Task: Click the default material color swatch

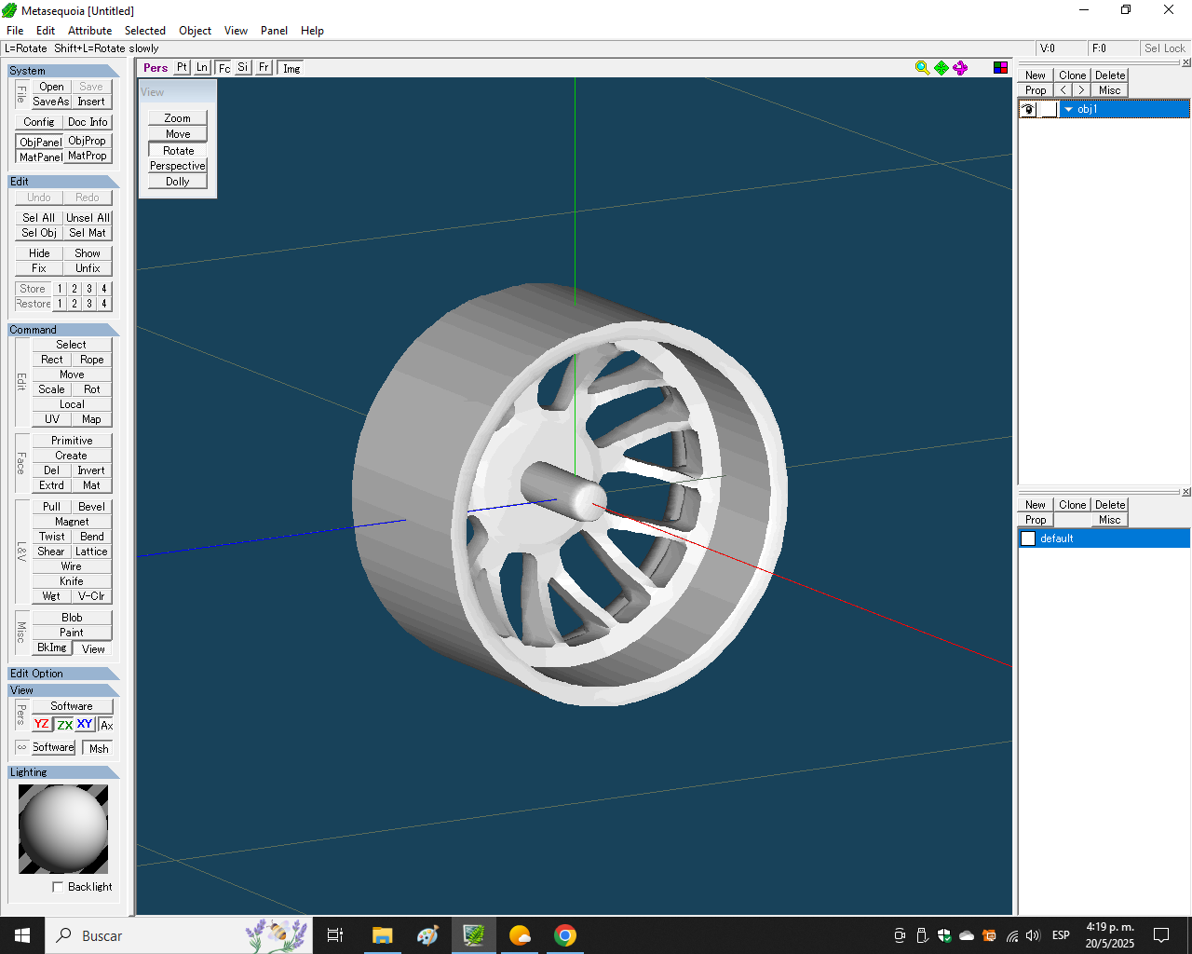Action: point(1028,538)
